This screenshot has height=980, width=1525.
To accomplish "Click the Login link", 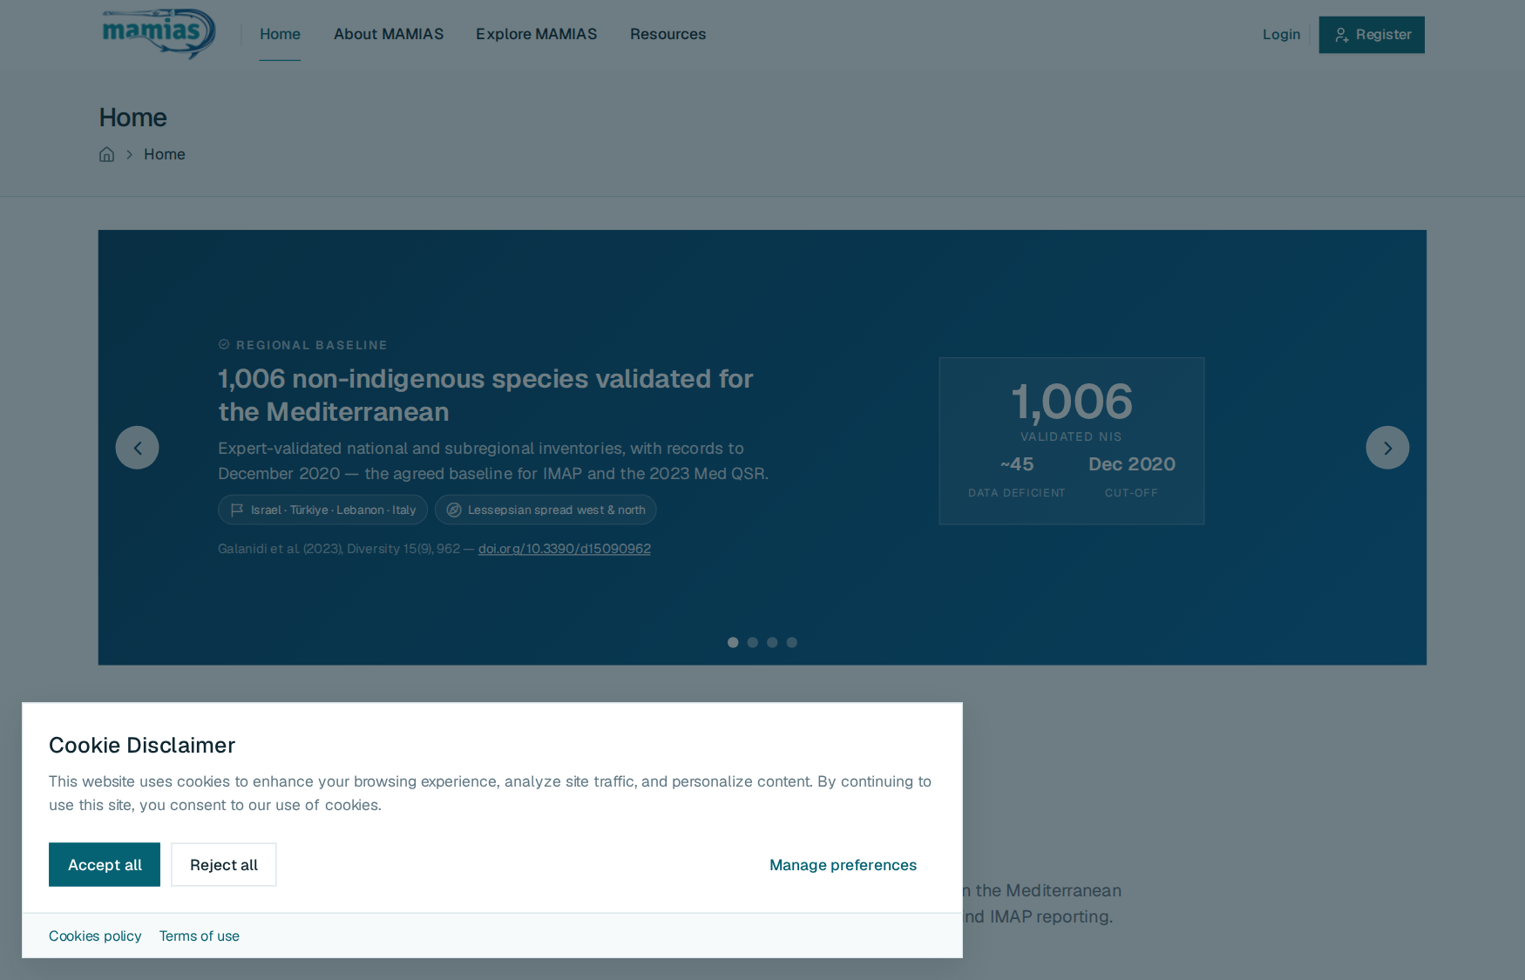I will 1281,35.
